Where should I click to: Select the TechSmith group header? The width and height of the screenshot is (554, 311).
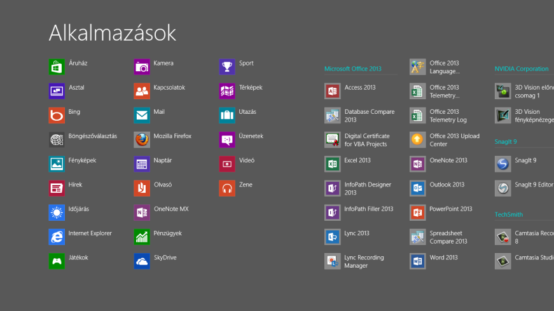(x=509, y=214)
